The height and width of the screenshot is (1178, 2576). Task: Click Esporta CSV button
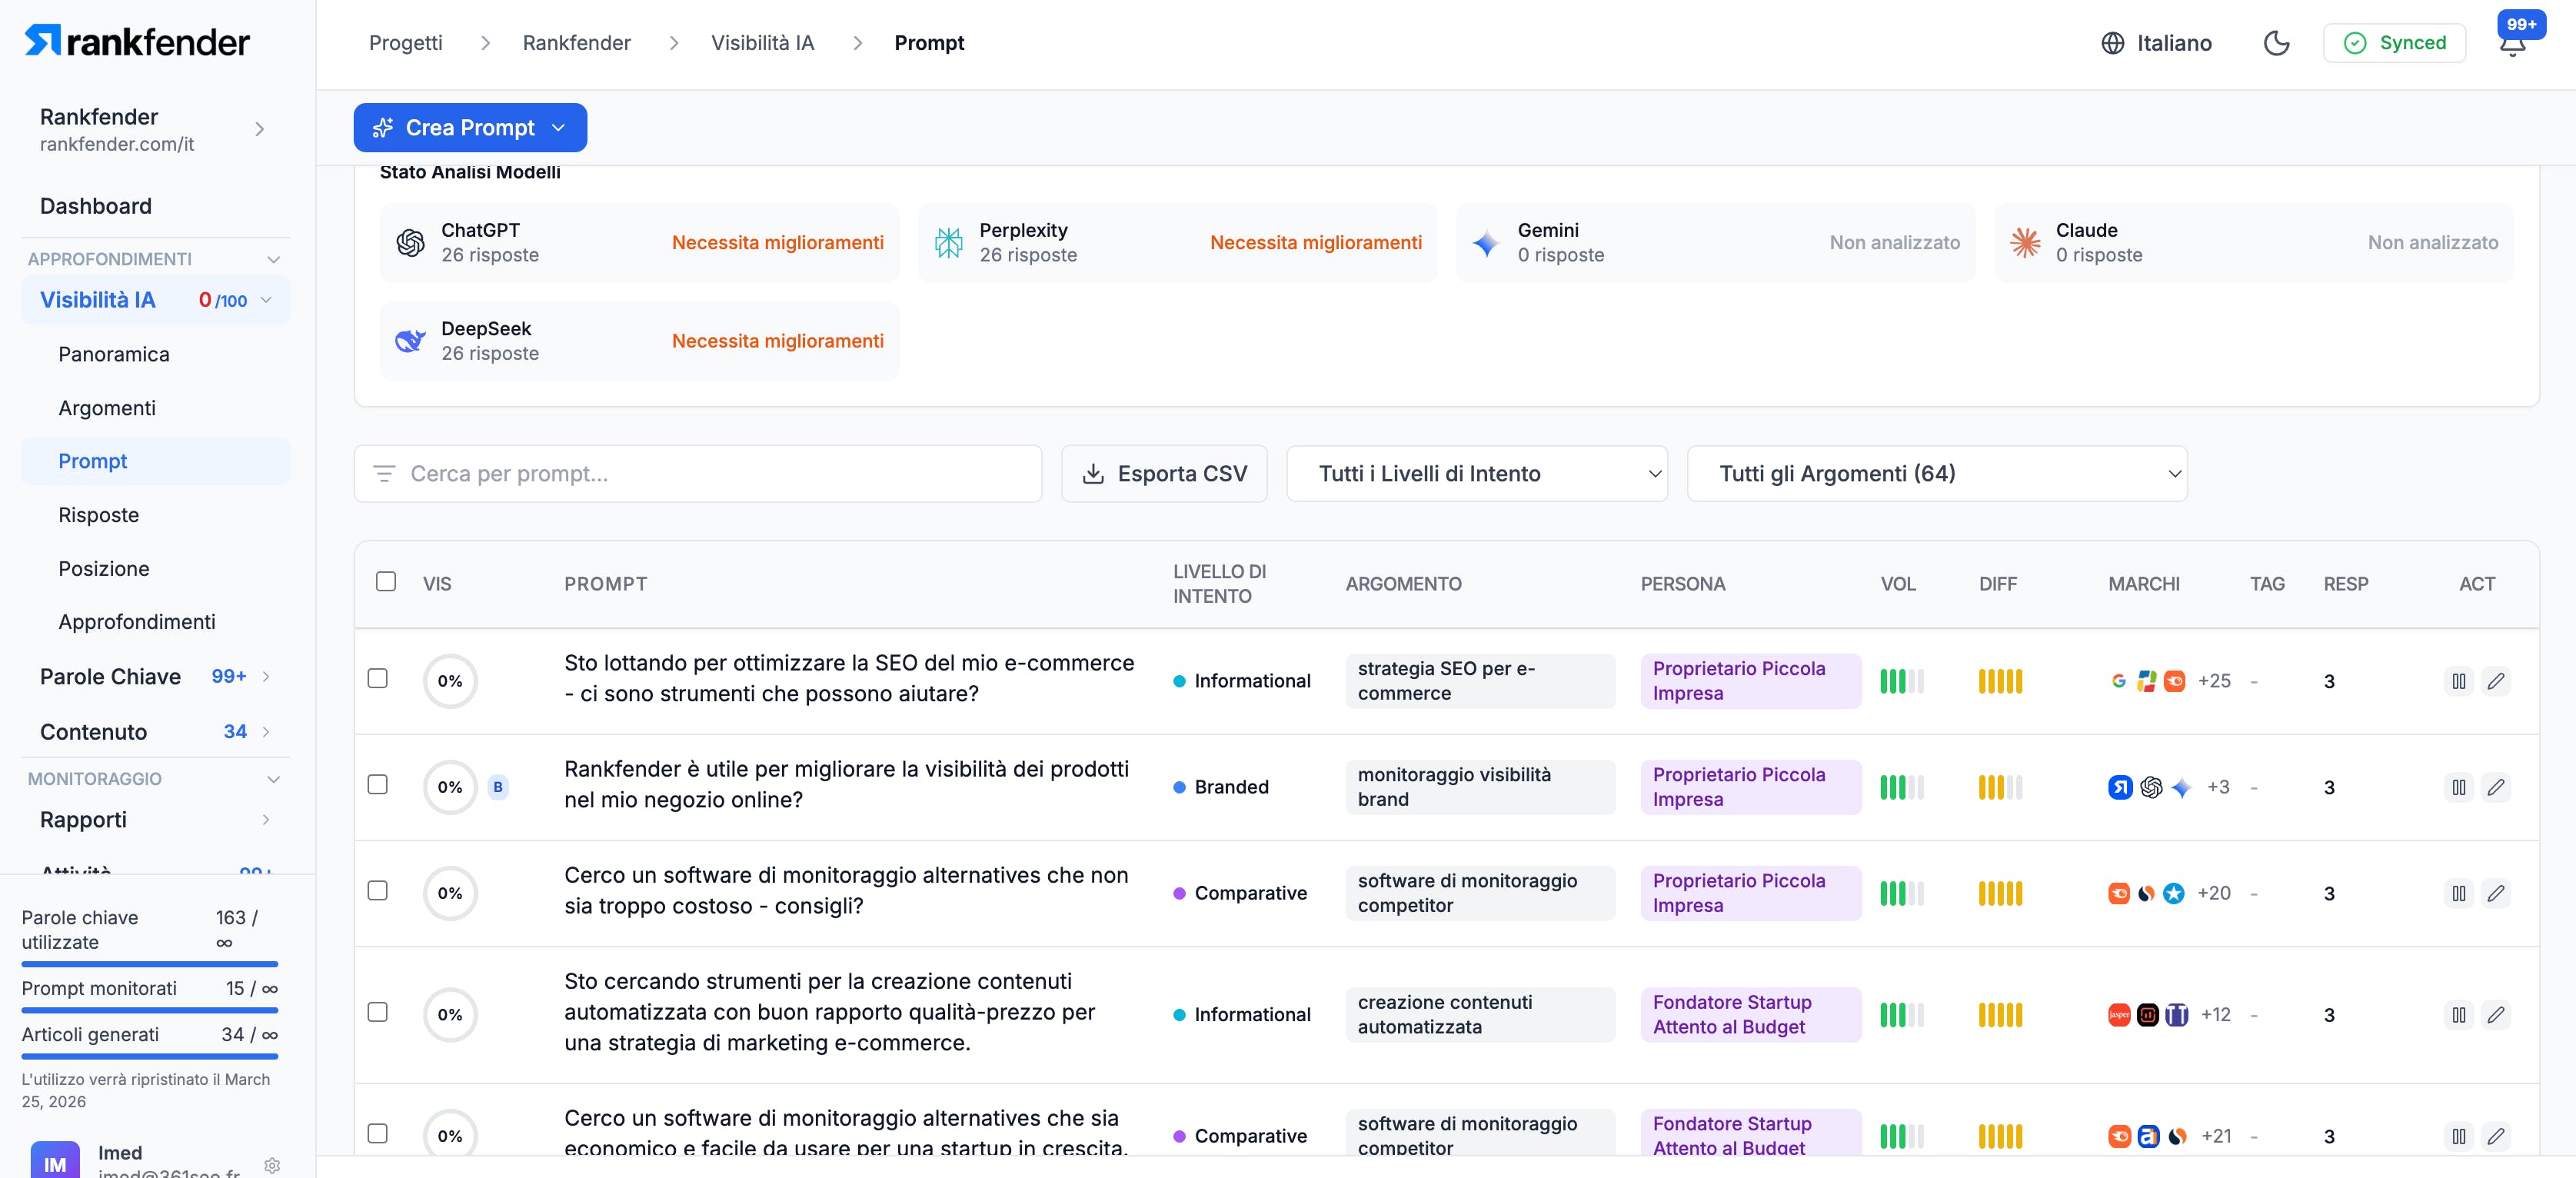1164,474
